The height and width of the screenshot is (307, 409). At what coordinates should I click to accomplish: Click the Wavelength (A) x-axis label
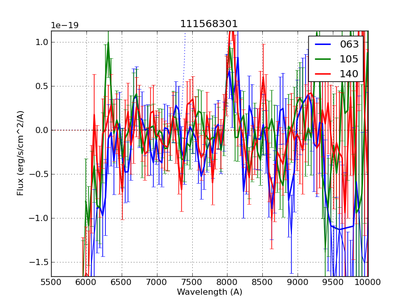(x=210, y=292)
